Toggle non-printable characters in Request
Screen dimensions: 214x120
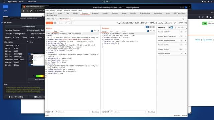click(x=95, y=31)
